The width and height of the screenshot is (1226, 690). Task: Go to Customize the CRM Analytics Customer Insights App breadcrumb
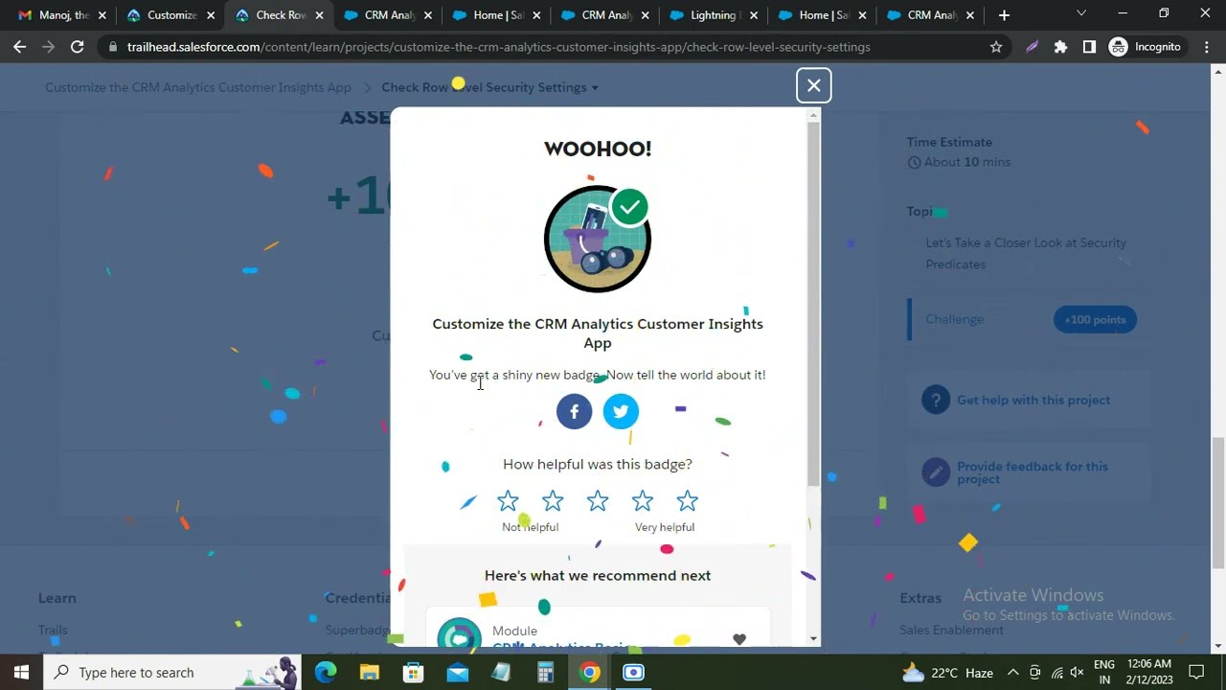coord(198,87)
